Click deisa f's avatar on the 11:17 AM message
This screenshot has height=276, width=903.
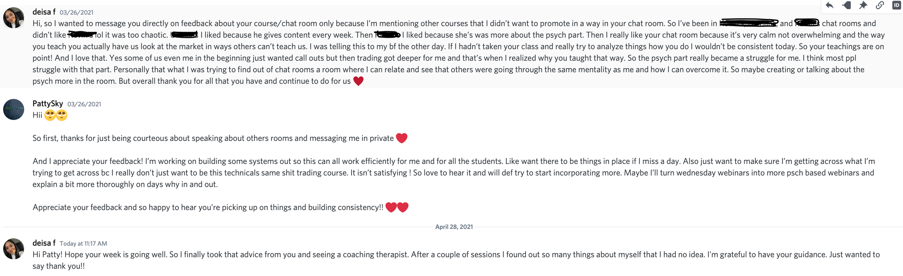click(x=13, y=249)
